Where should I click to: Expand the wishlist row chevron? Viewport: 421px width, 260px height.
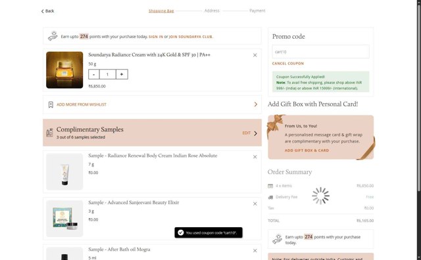tap(256, 104)
